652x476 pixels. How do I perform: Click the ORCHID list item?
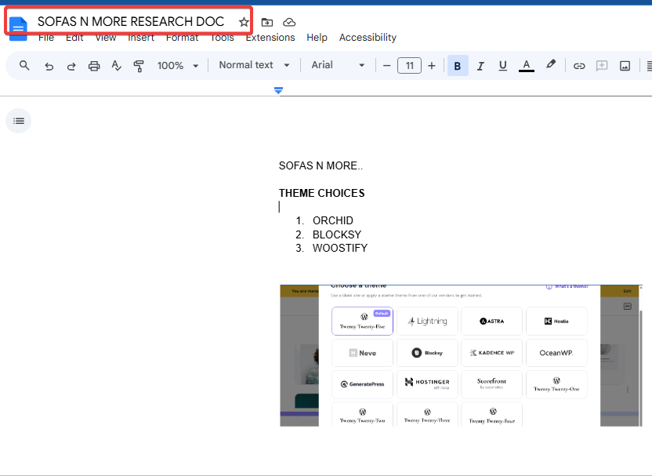click(x=332, y=220)
